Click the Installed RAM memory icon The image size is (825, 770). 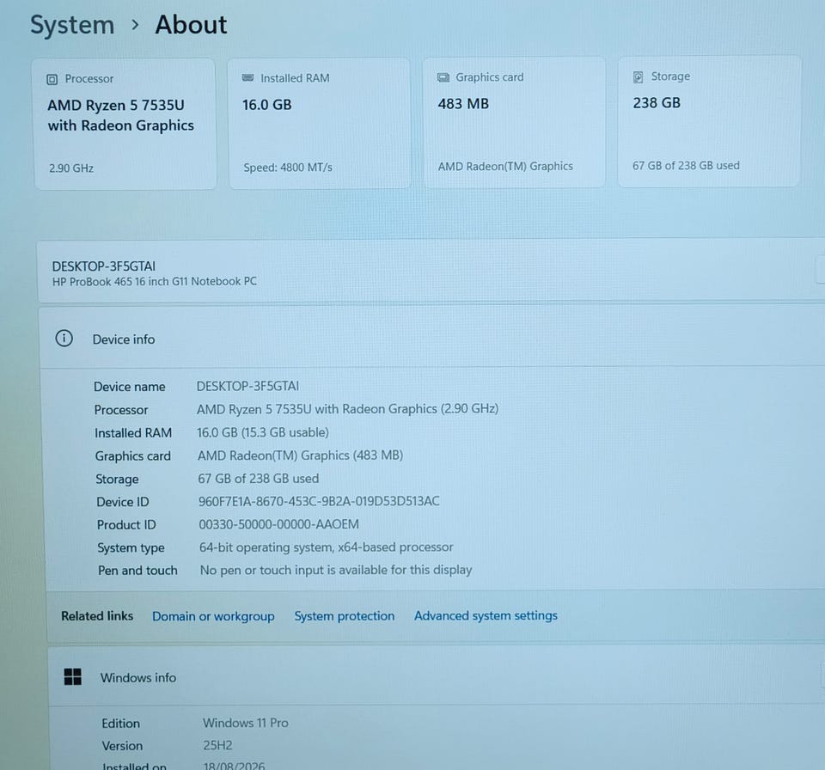(247, 78)
